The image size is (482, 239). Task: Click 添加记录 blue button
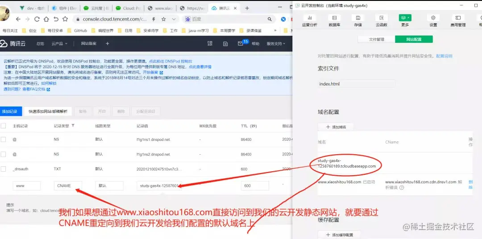[10, 111]
